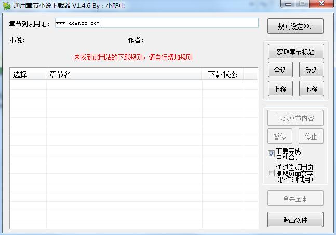Click the 小说: label
The image size is (336, 235).
(17, 40)
